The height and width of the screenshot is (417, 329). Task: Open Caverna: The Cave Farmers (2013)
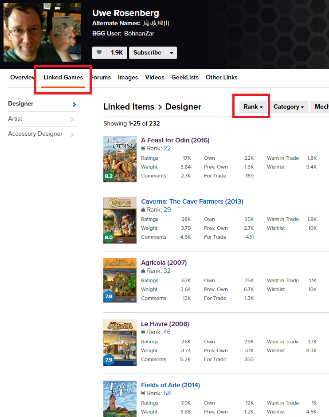[192, 201]
